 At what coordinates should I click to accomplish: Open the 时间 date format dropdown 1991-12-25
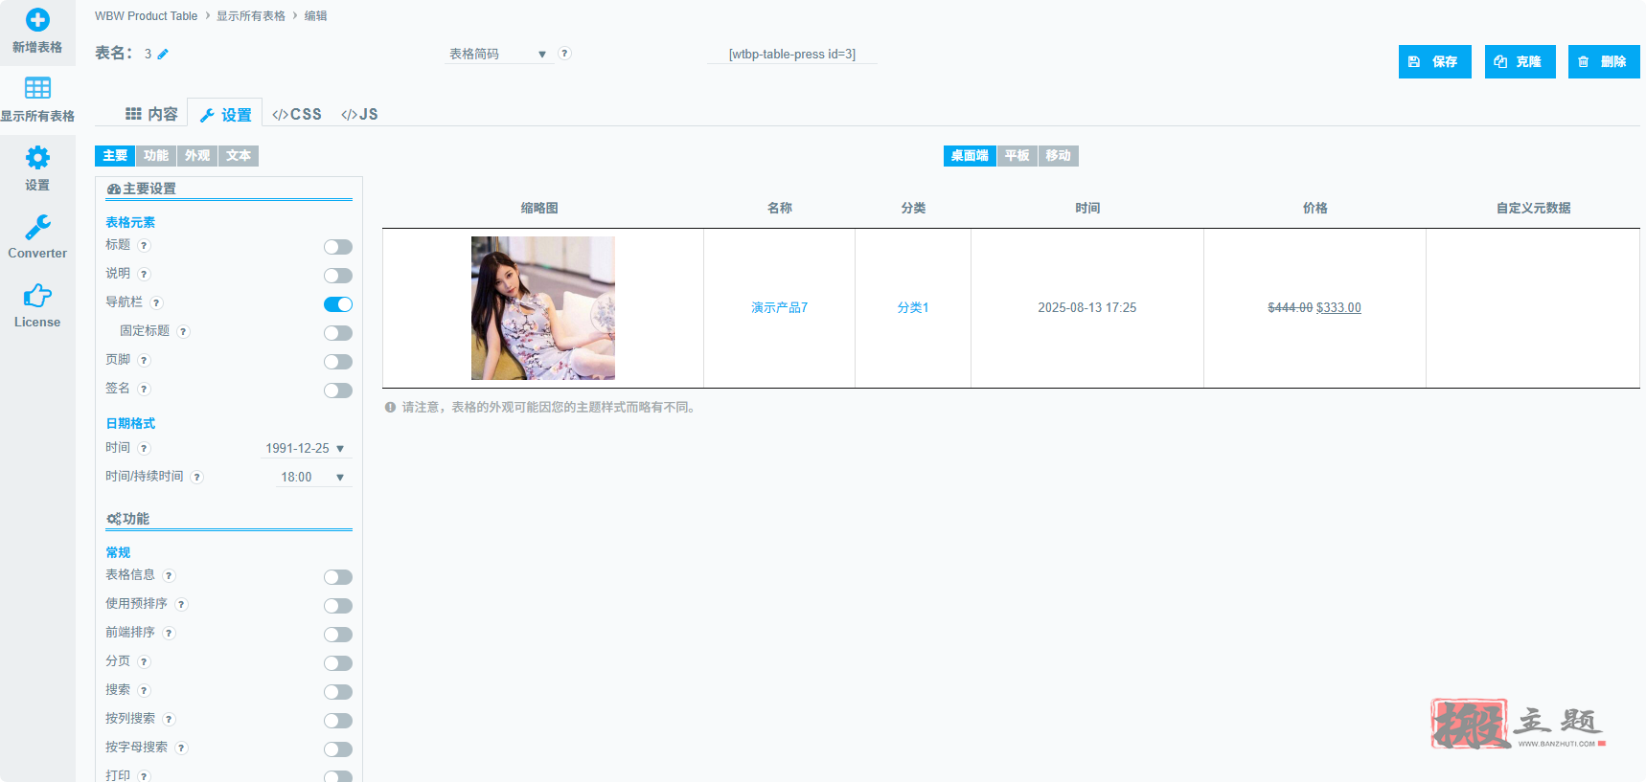[x=306, y=448]
